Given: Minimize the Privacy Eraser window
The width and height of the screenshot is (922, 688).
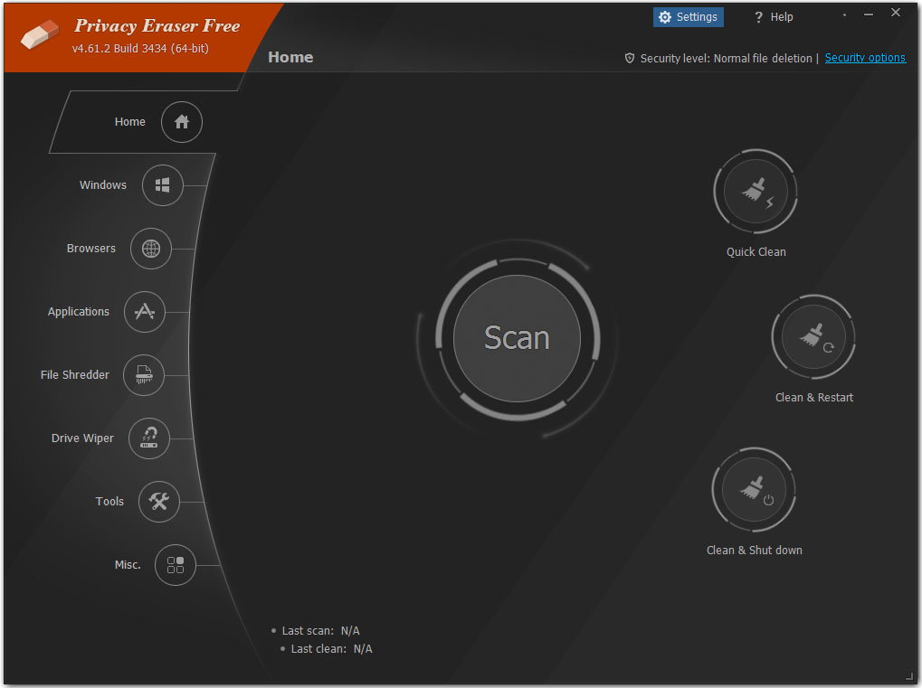Looking at the screenshot, I should click(869, 14).
